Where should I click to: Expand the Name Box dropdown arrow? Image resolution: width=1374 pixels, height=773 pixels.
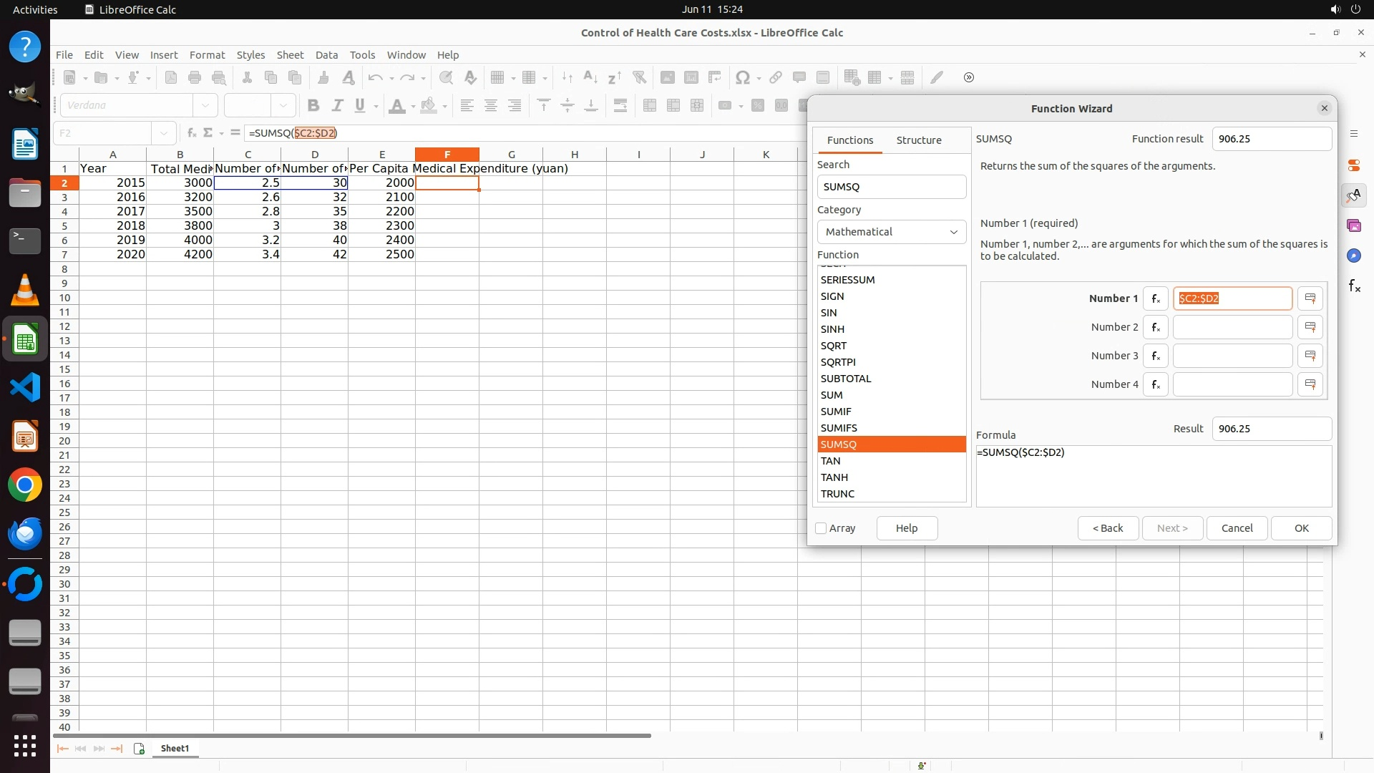[x=165, y=133]
